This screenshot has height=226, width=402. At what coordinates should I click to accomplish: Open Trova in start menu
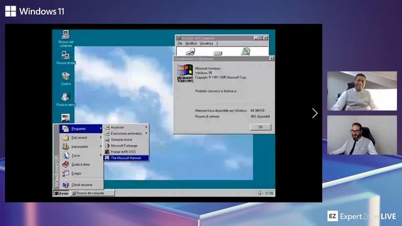tap(82, 156)
